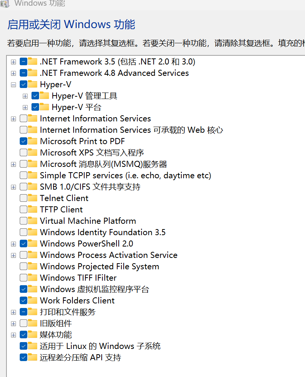Uncheck Windows 虚拟机监控程序平台
This screenshot has width=305, height=377.
pyautogui.click(x=24, y=289)
